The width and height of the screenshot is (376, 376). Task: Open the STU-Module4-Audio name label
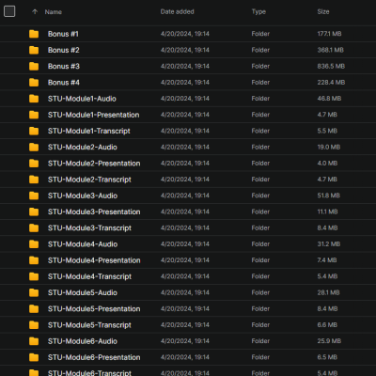(x=83, y=244)
